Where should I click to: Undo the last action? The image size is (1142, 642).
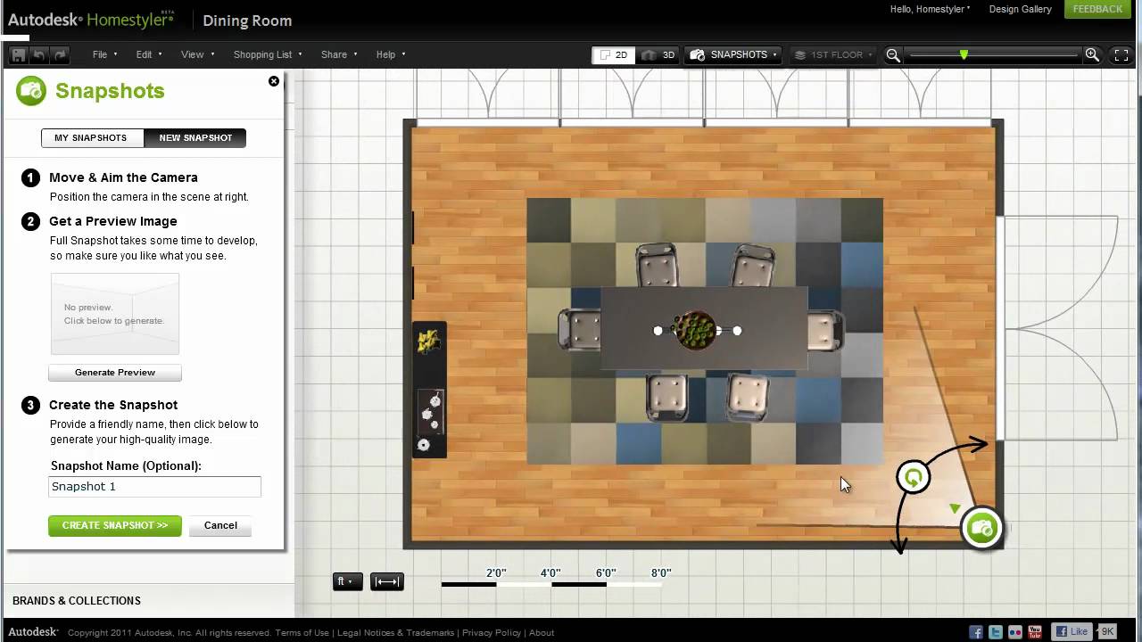(x=39, y=54)
